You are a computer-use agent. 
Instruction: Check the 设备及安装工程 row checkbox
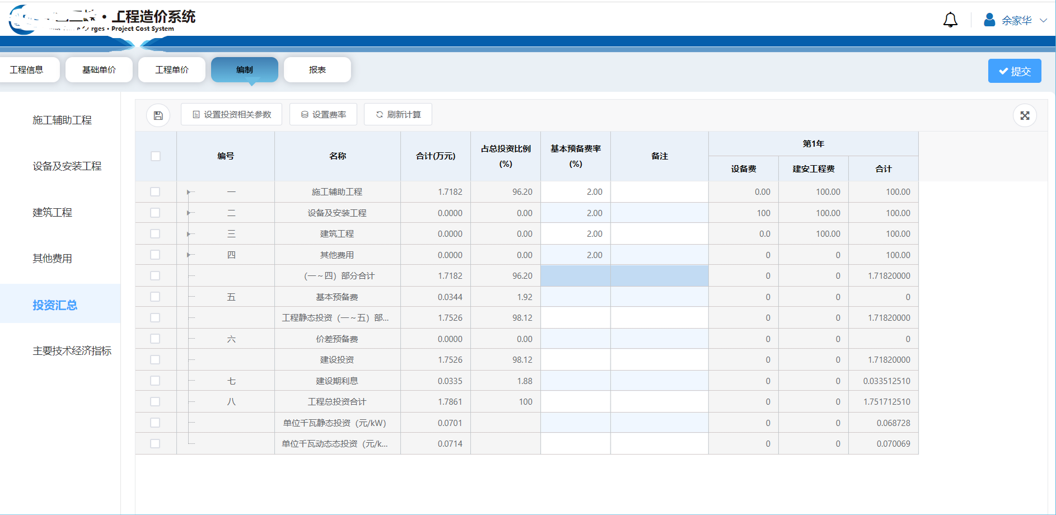156,213
